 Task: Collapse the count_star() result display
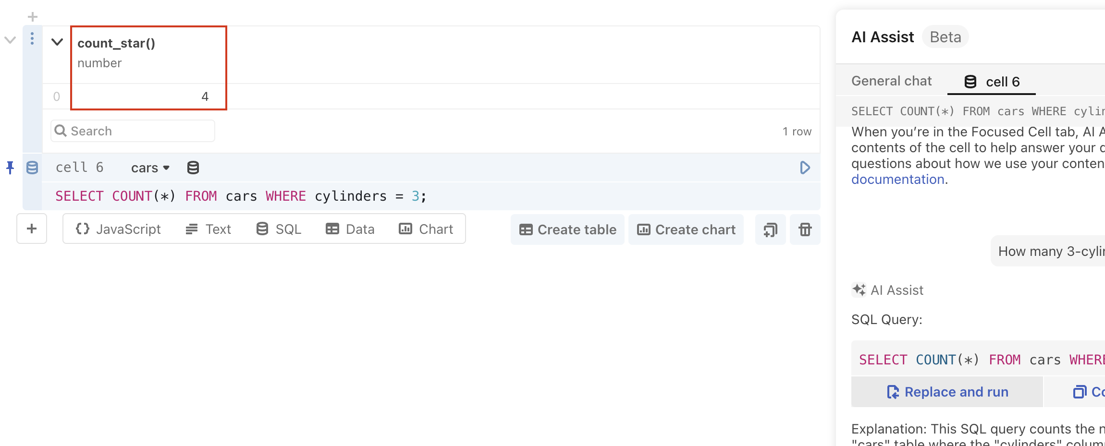pyautogui.click(x=57, y=42)
